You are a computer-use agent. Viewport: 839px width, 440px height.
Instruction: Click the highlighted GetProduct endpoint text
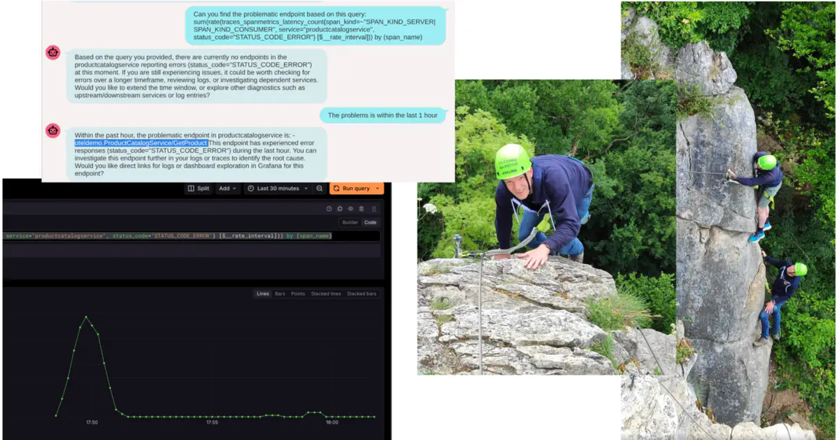pyautogui.click(x=141, y=143)
